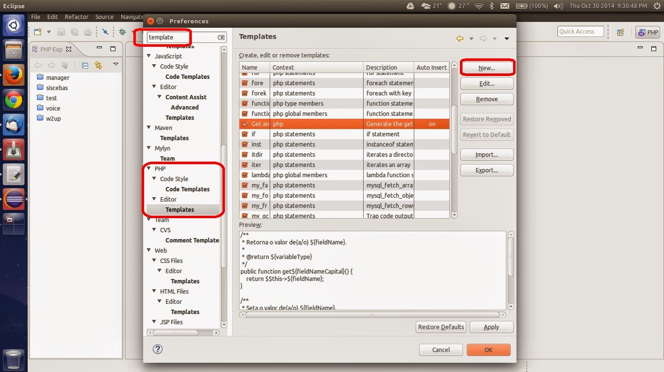
Task: Collapse the Web tree node
Action: pos(149,250)
